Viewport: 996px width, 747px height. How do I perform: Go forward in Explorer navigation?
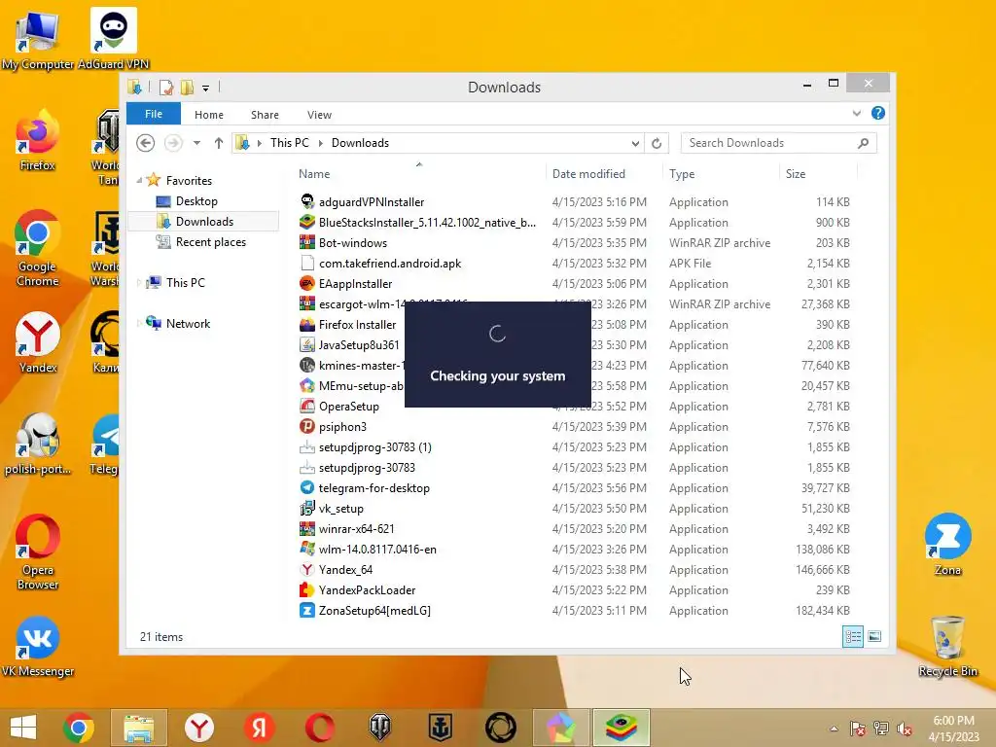pyautogui.click(x=173, y=143)
